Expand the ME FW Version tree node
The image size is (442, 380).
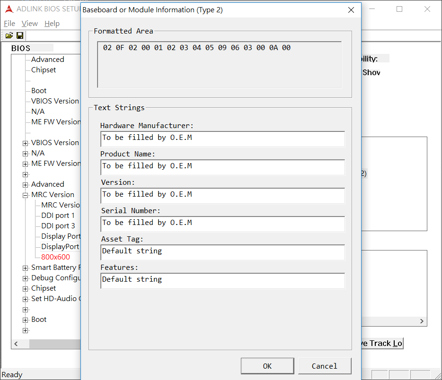tap(26, 164)
